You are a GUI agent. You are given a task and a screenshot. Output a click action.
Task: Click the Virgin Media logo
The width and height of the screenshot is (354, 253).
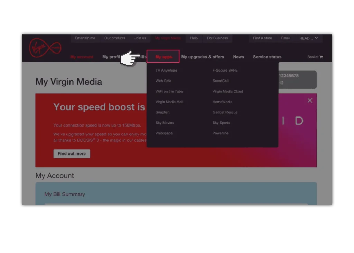[x=45, y=48]
